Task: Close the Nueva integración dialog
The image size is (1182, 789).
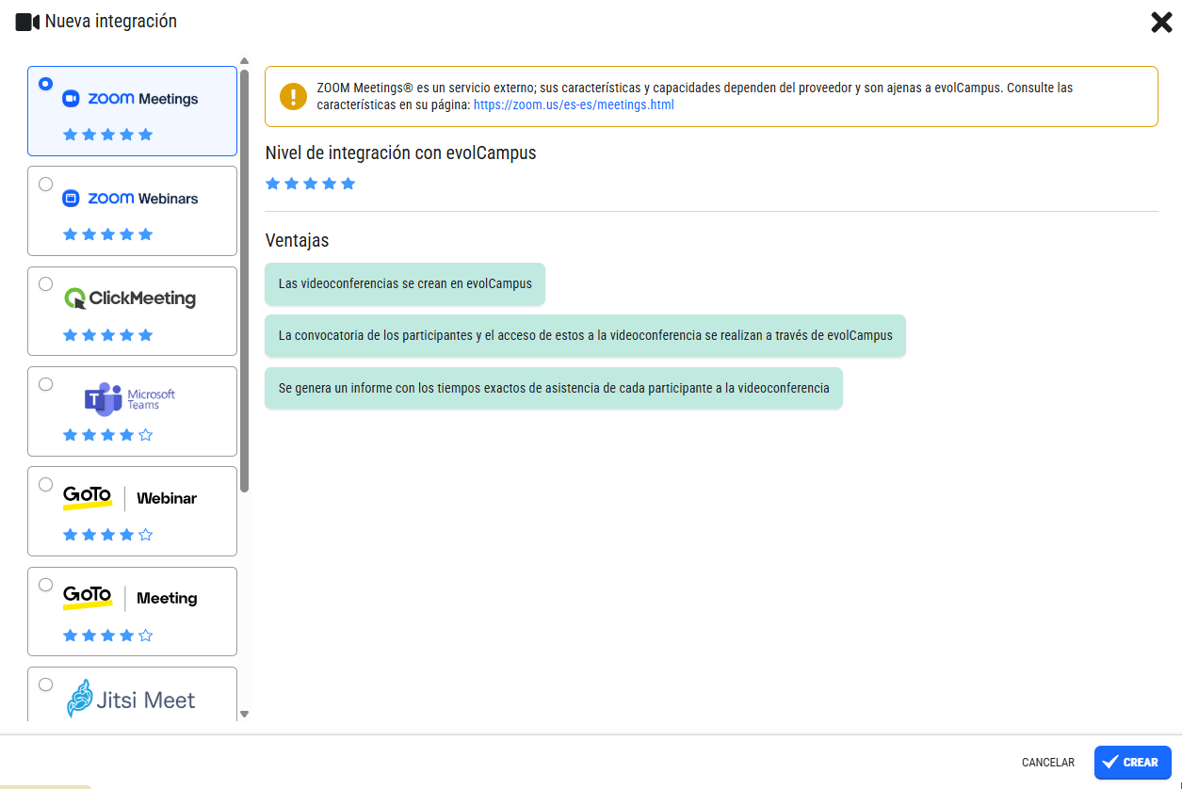Action: coord(1161,23)
